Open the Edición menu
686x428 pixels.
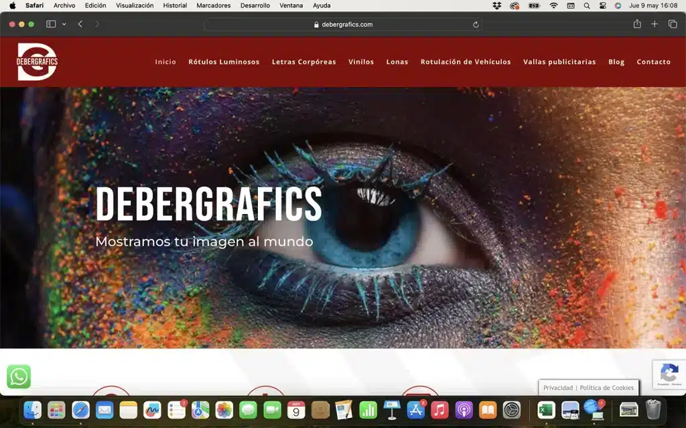click(x=95, y=5)
